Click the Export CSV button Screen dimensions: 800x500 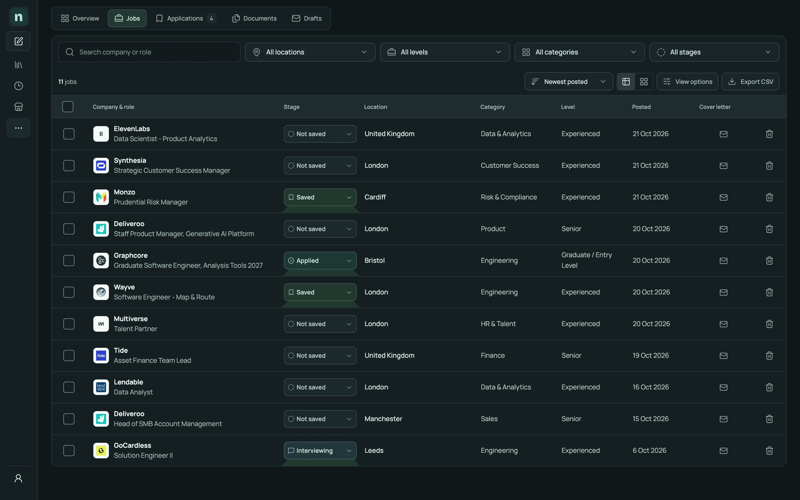750,82
